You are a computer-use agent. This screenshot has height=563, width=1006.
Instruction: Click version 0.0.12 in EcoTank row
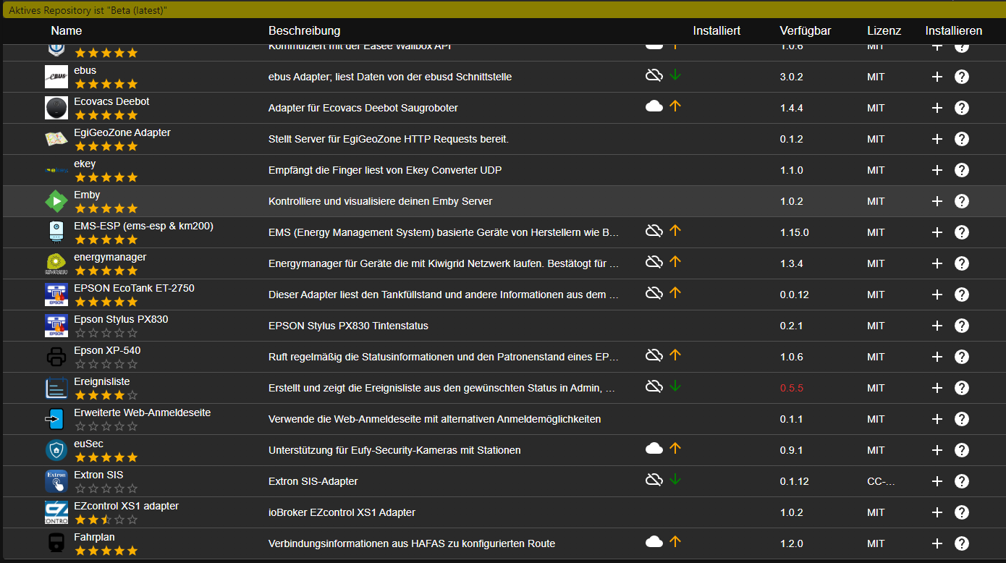[795, 295]
